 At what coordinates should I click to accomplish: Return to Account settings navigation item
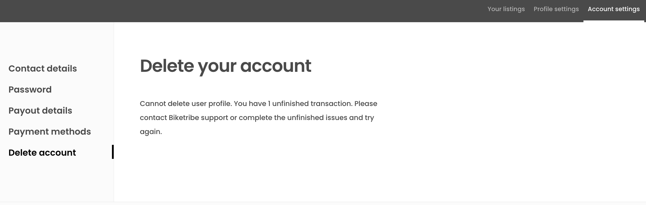click(x=613, y=9)
